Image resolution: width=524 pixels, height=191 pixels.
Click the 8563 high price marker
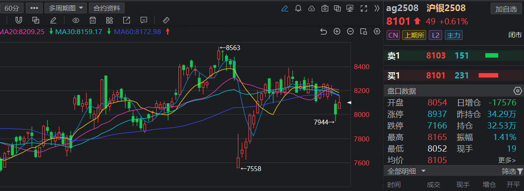coord(230,48)
